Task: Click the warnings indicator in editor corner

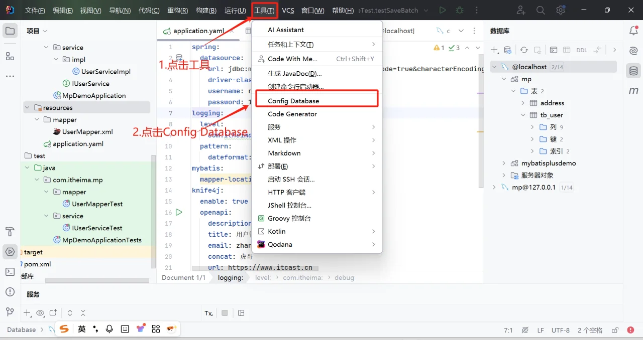Action: tap(439, 48)
